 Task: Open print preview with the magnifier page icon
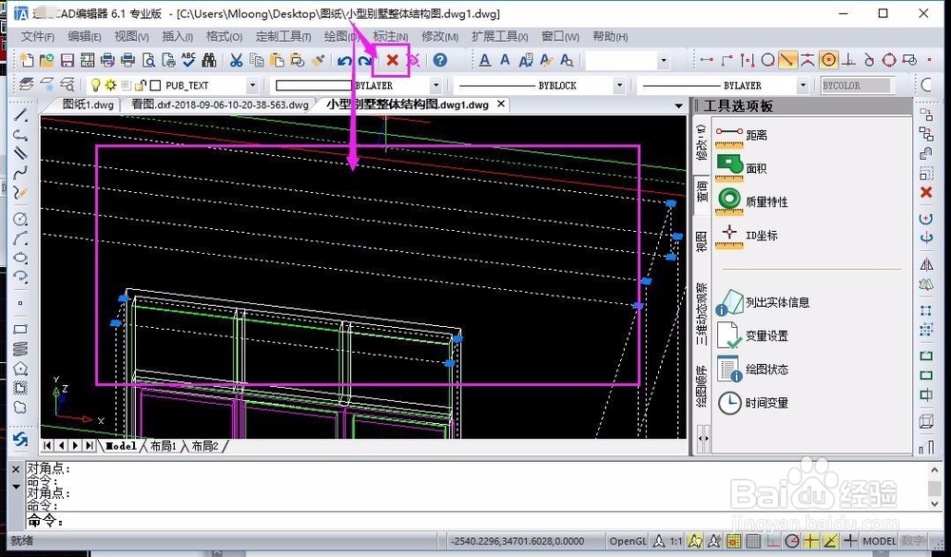pyautogui.click(x=148, y=60)
